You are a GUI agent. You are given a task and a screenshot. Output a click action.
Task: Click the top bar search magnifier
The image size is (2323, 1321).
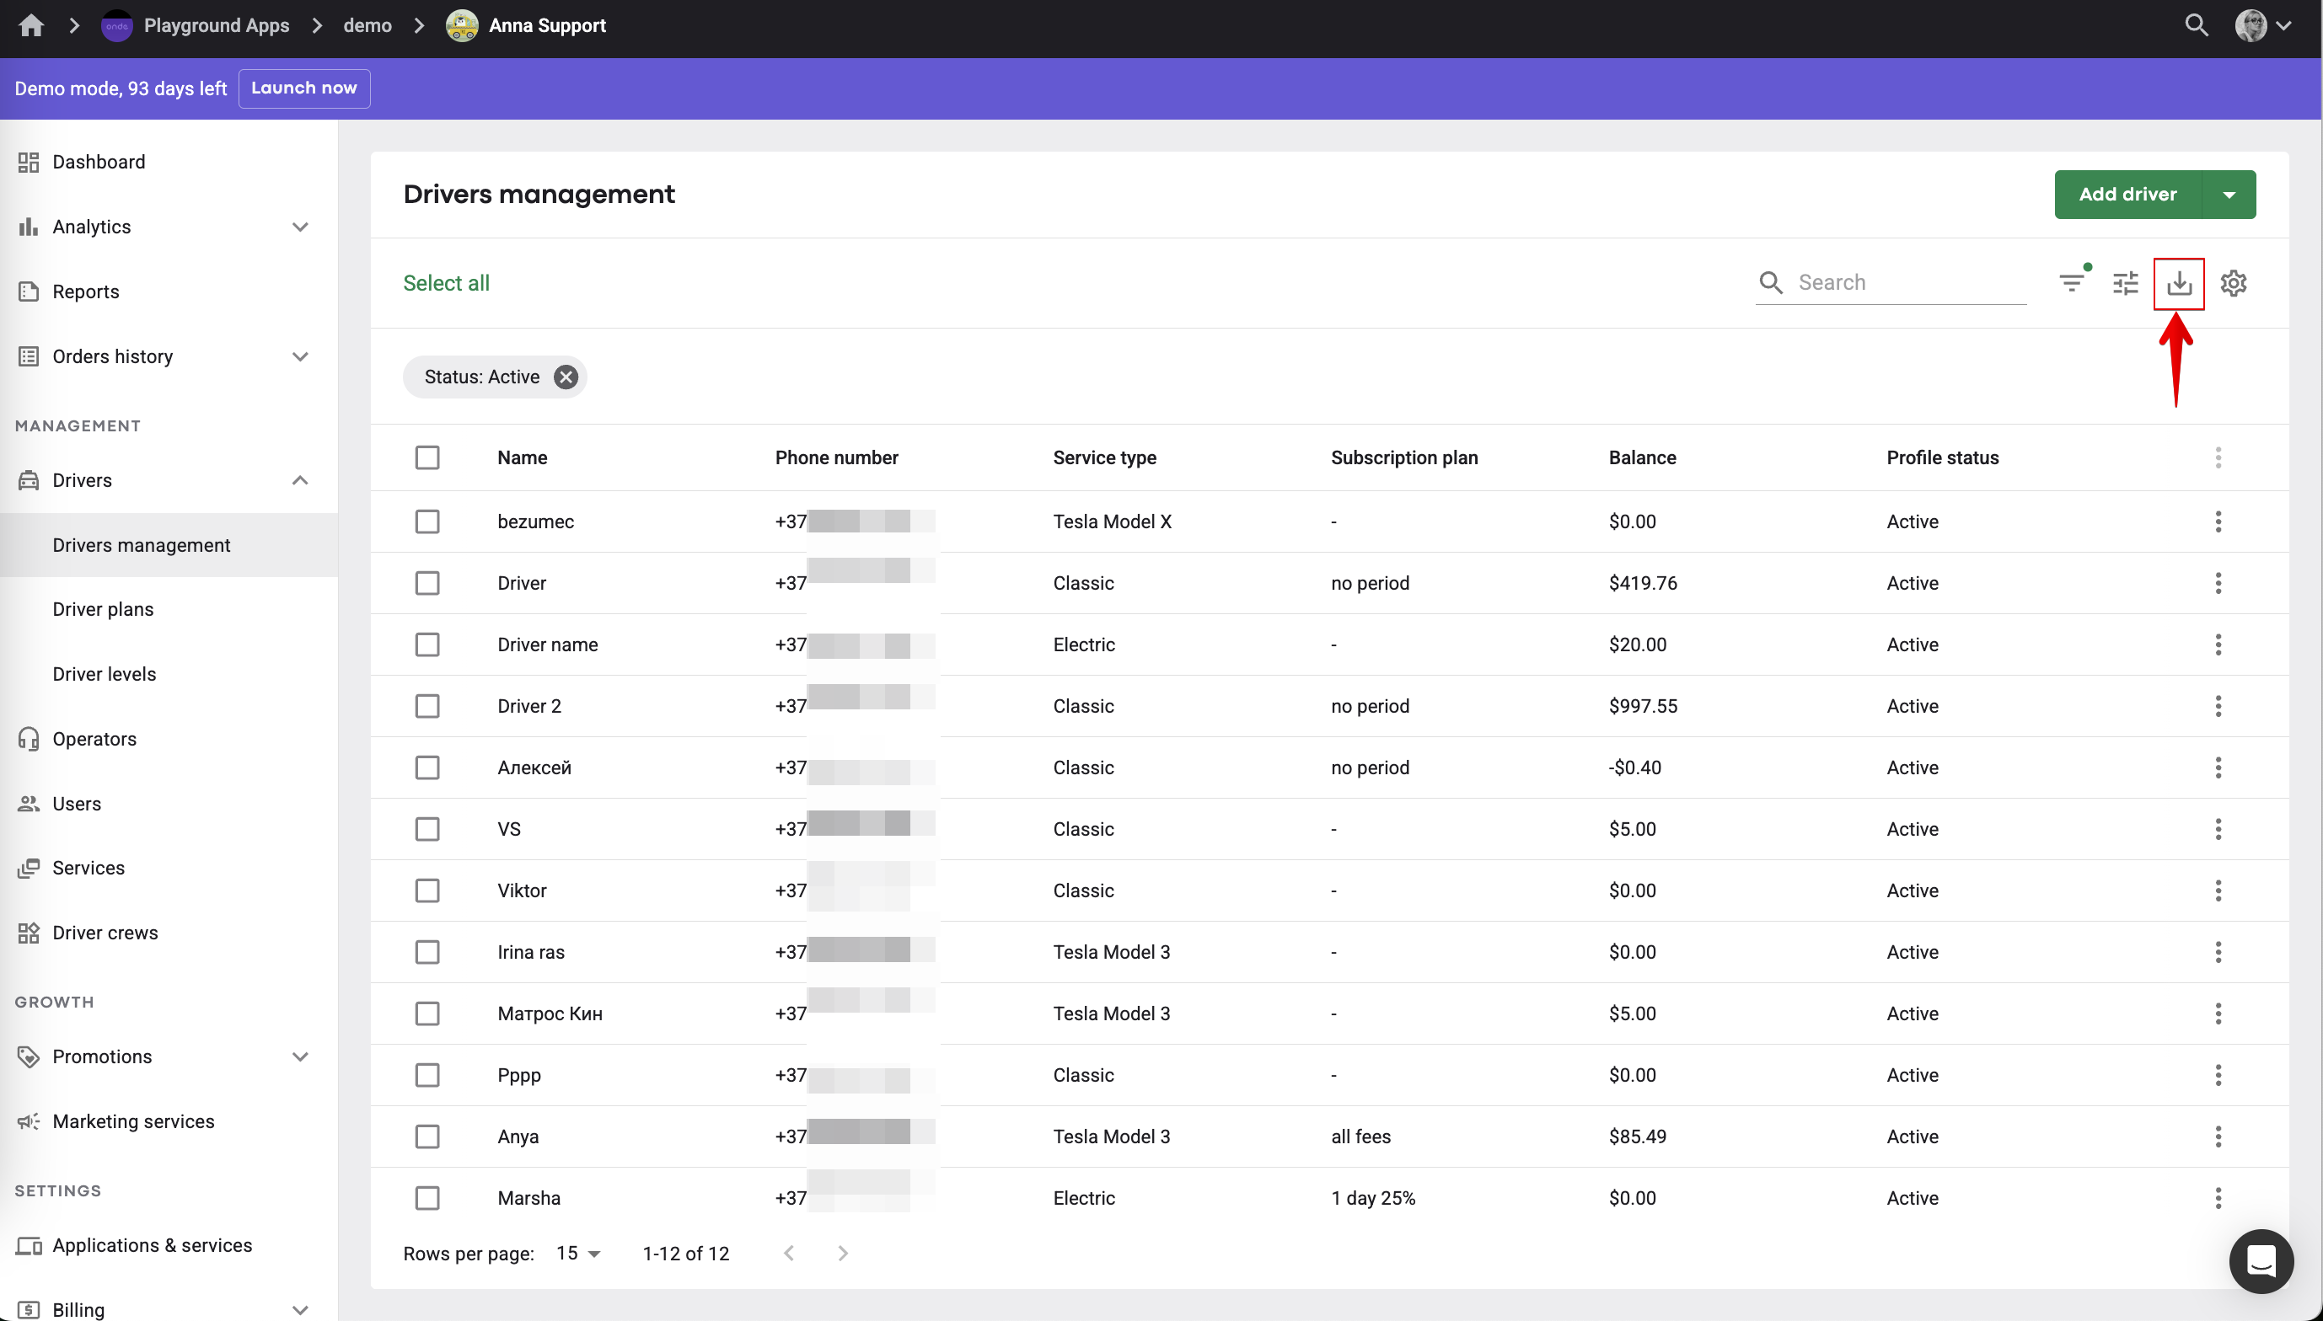tap(2196, 25)
